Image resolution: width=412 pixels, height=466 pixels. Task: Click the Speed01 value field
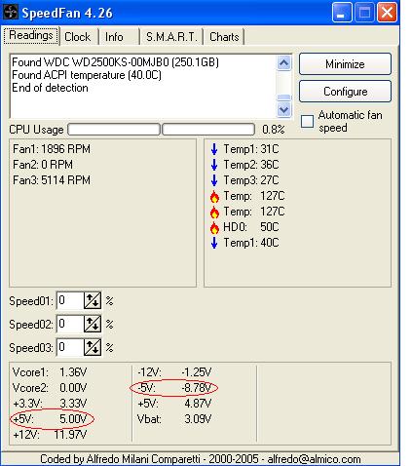click(x=70, y=300)
